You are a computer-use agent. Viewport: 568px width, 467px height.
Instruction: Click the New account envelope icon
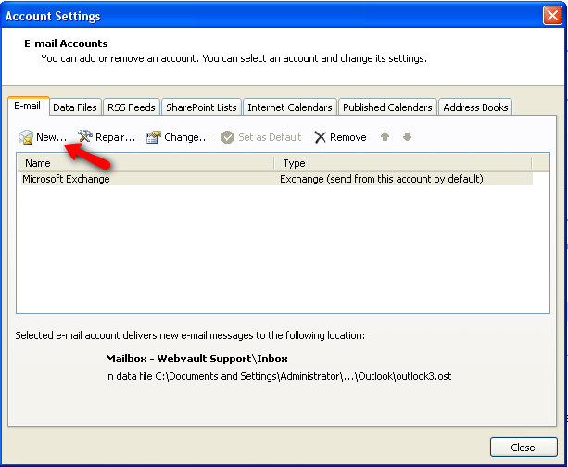point(25,137)
